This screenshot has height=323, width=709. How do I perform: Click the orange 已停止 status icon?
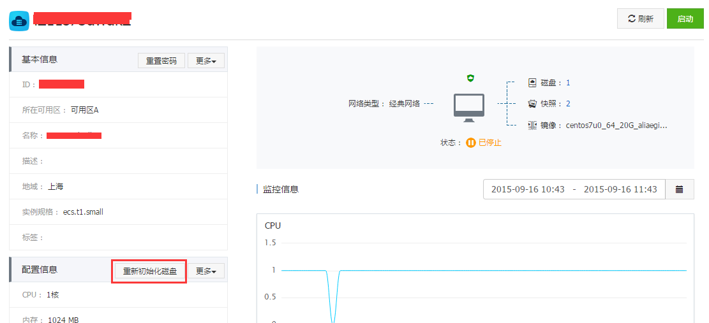coord(471,143)
